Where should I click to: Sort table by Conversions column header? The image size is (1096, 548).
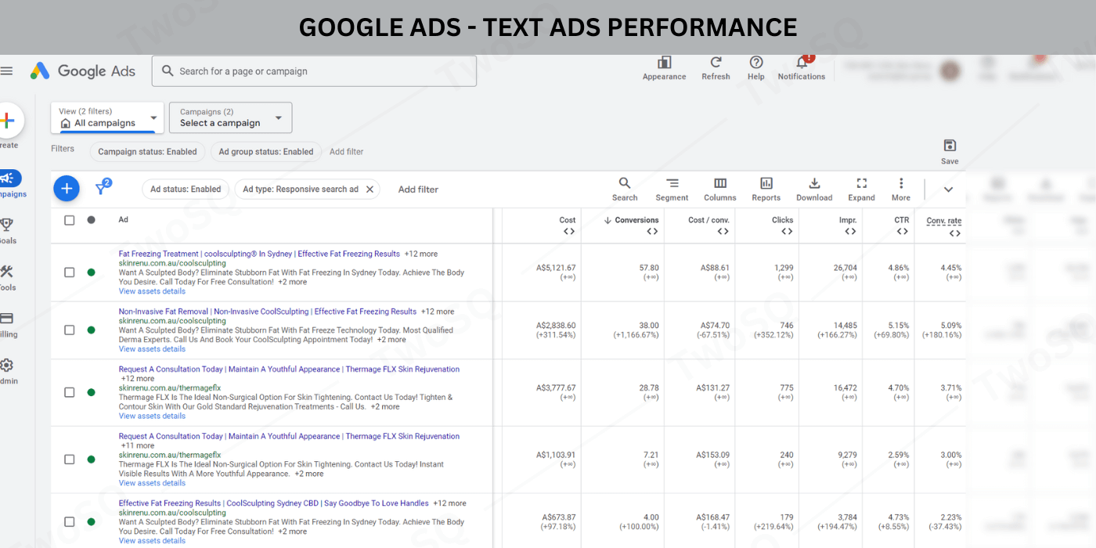636,221
